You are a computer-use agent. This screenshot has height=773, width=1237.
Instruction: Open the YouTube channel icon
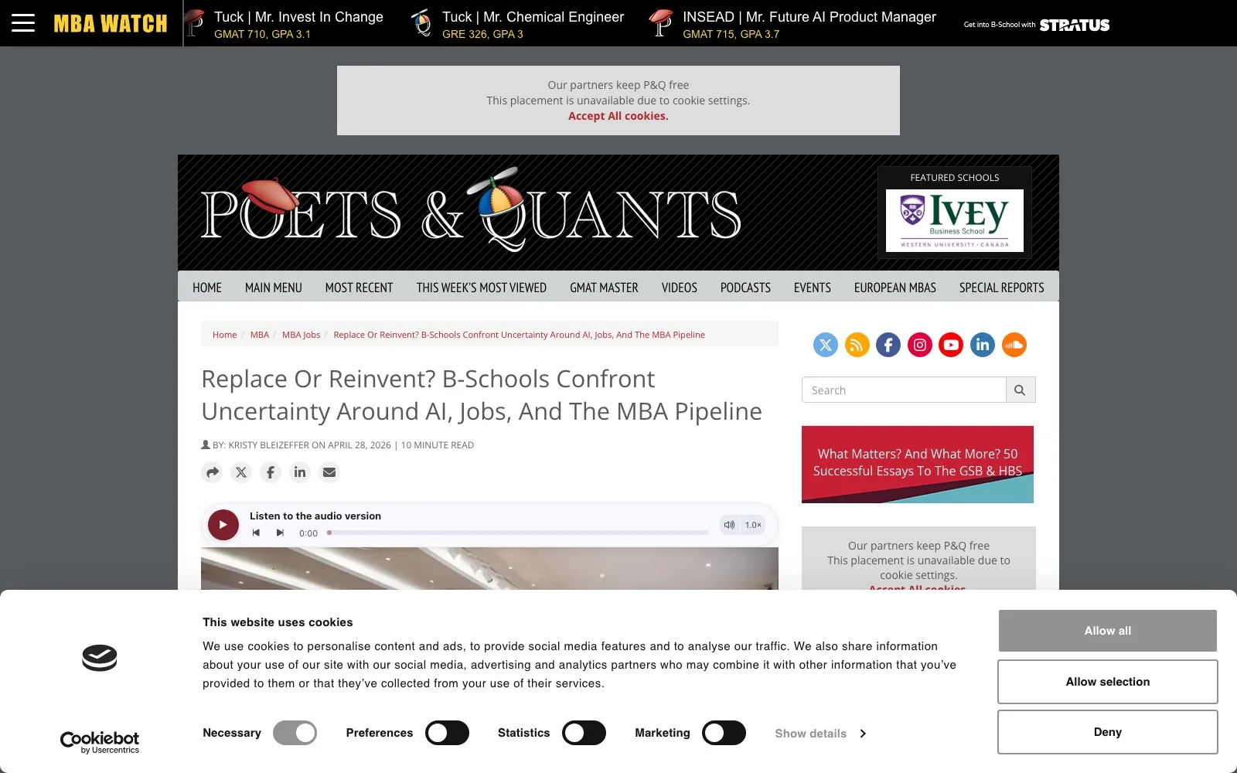click(x=951, y=345)
